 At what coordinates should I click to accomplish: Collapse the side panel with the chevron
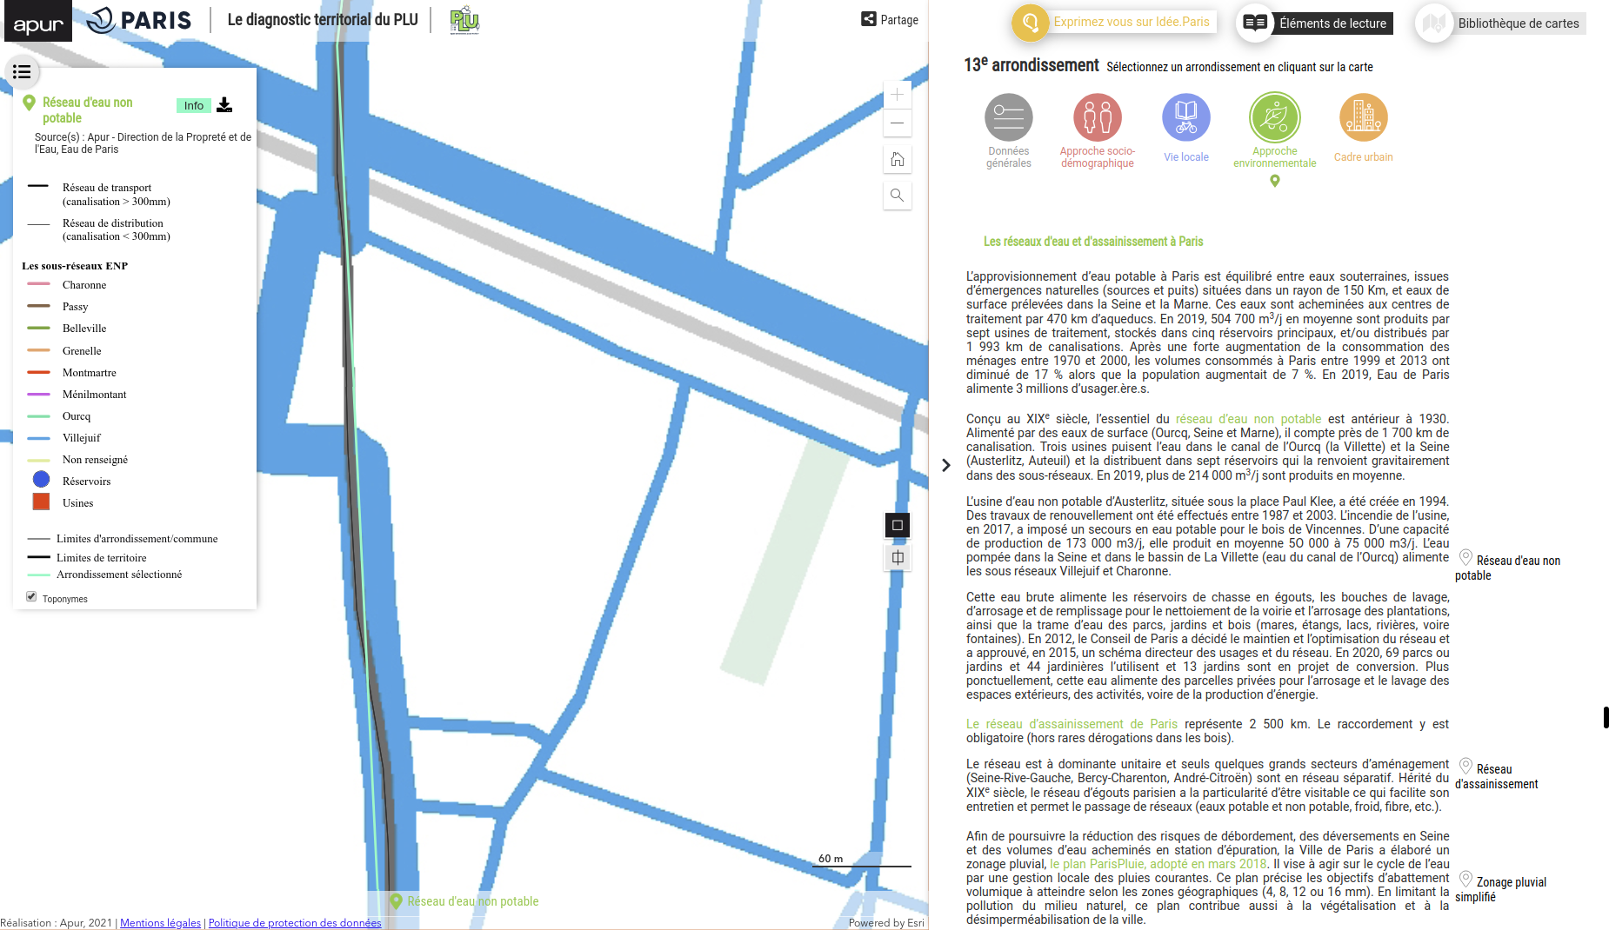(946, 465)
